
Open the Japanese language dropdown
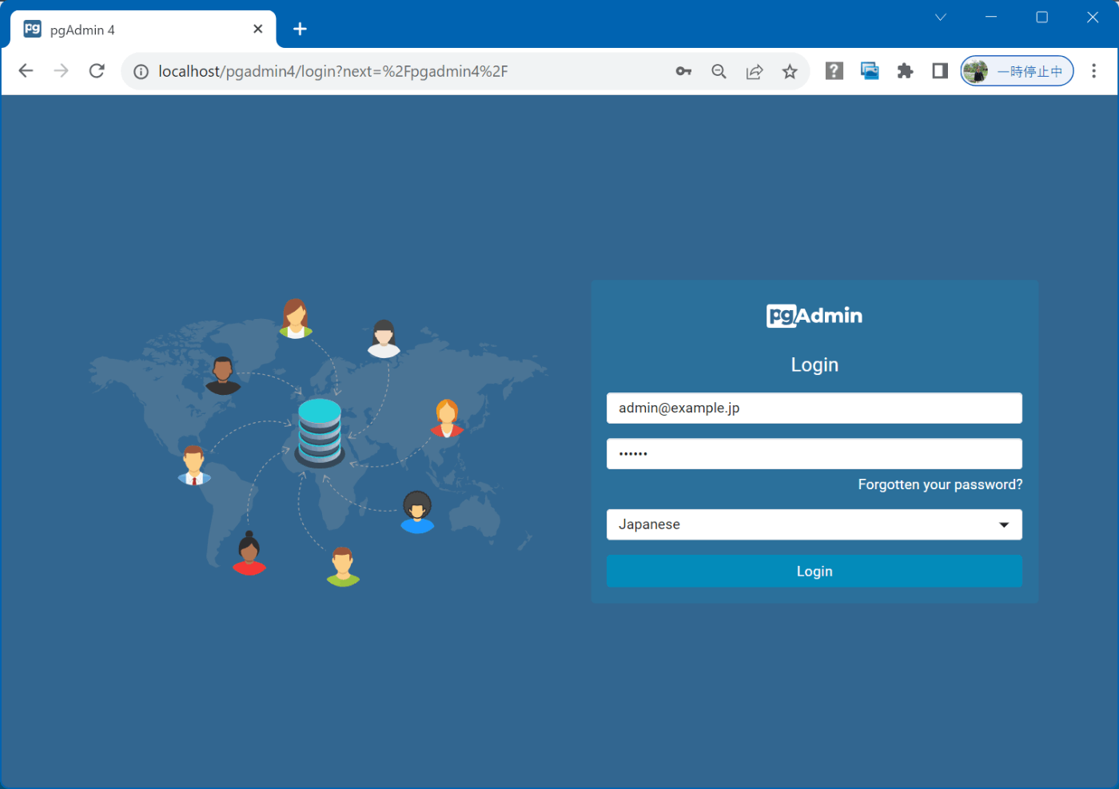coord(814,524)
